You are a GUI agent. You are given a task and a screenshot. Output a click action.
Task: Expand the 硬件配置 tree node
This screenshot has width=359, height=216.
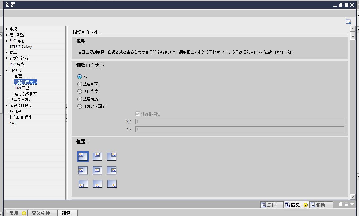click(x=7, y=35)
